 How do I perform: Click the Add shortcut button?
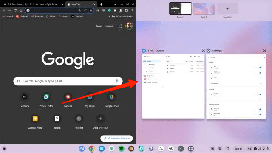[101, 122]
